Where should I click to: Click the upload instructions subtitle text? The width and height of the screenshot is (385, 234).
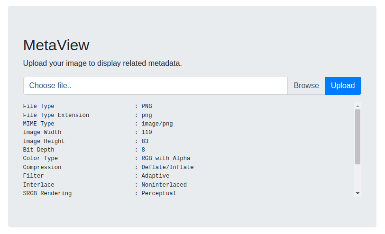pyautogui.click(x=102, y=63)
